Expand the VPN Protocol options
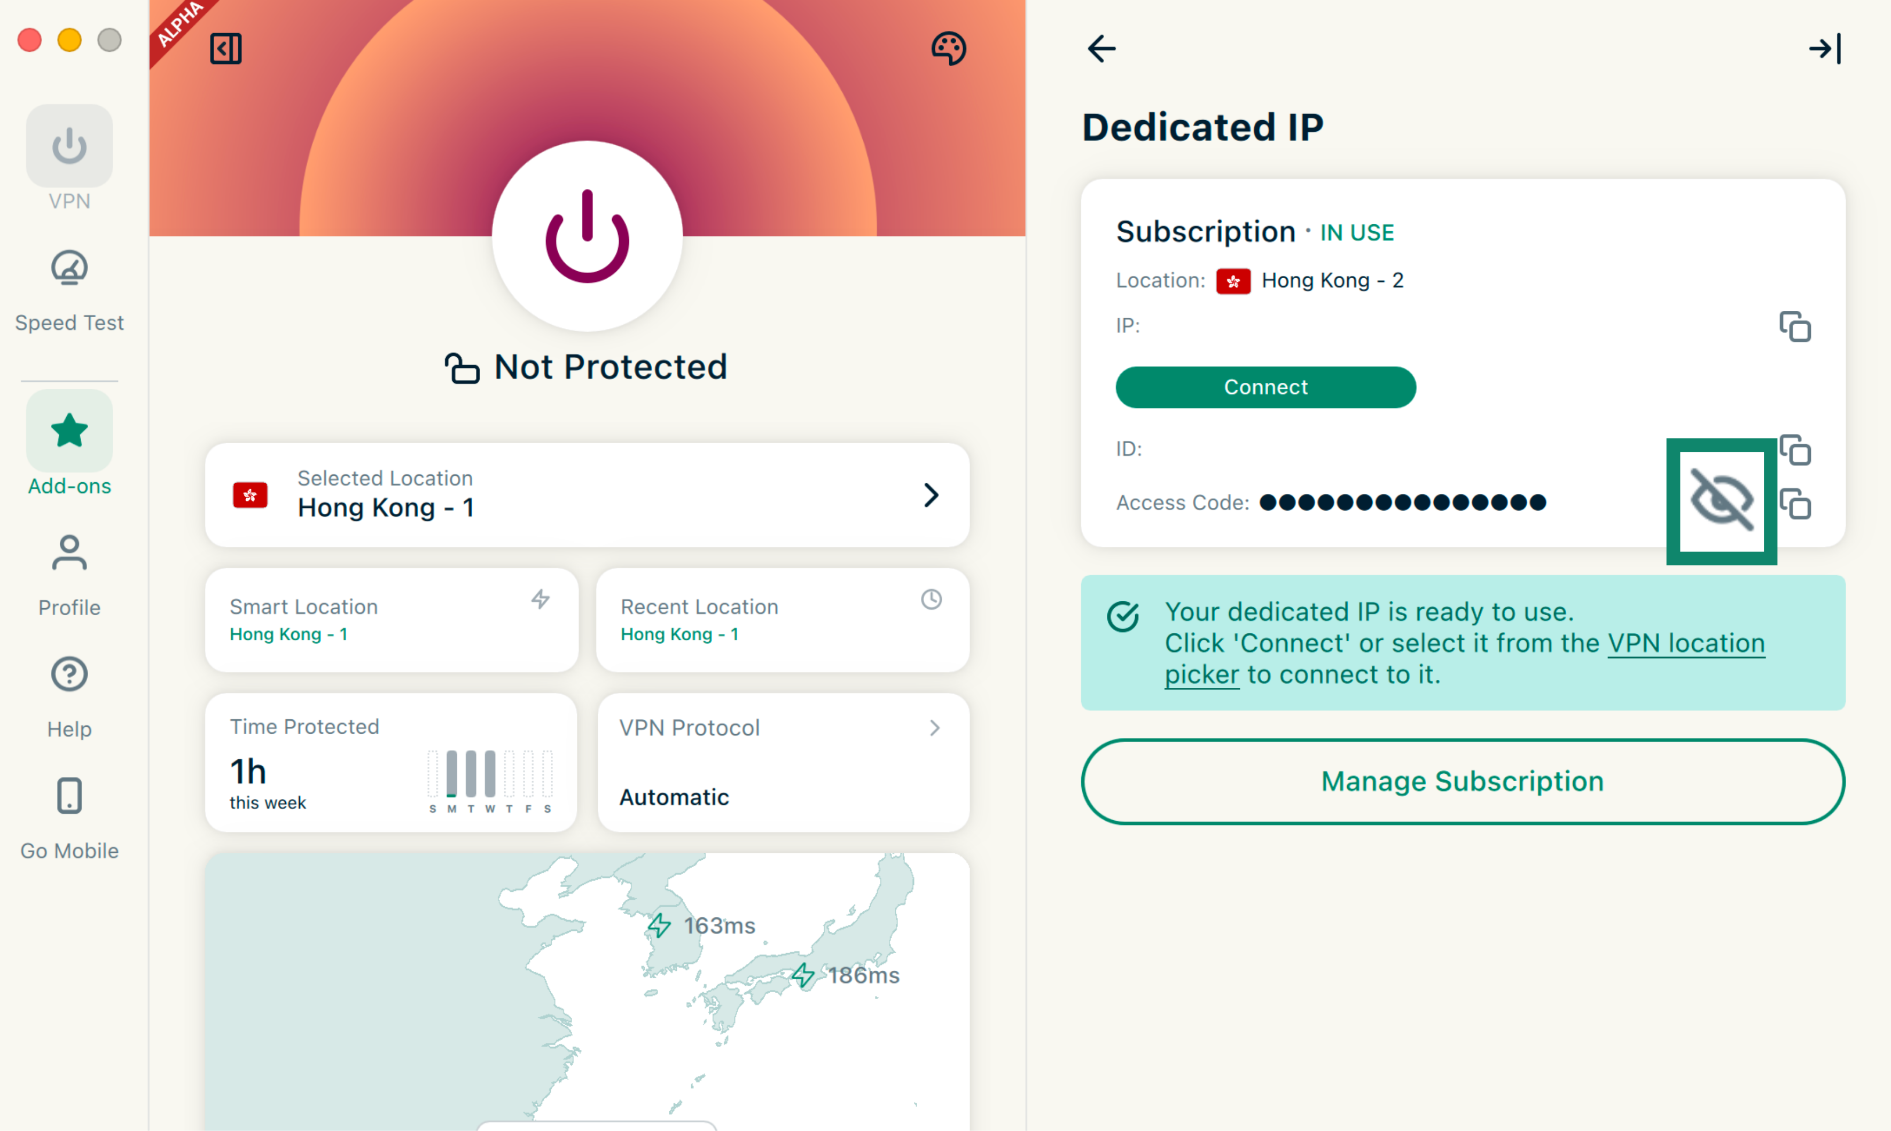The height and width of the screenshot is (1131, 1891). tap(934, 728)
